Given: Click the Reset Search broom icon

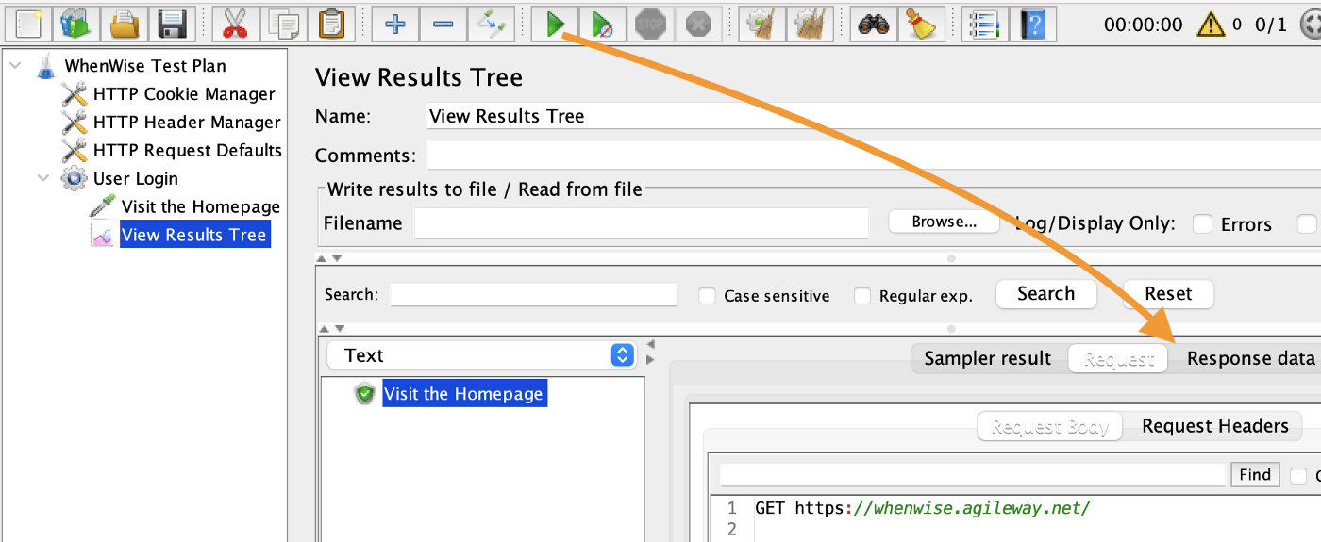Looking at the screenshot, I should tap(920, 24).
